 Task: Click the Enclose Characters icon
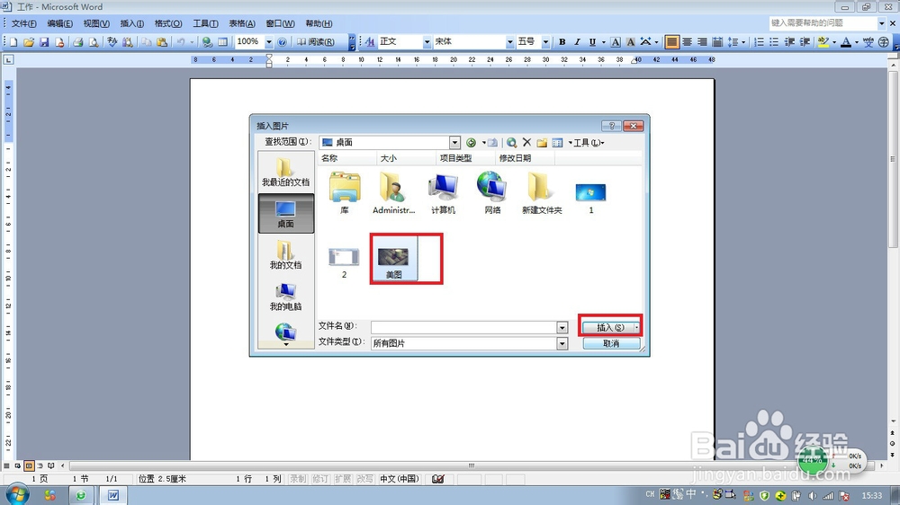point(884,42)
